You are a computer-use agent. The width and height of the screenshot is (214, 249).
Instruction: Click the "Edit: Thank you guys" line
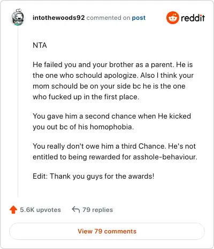click(93, 176)
